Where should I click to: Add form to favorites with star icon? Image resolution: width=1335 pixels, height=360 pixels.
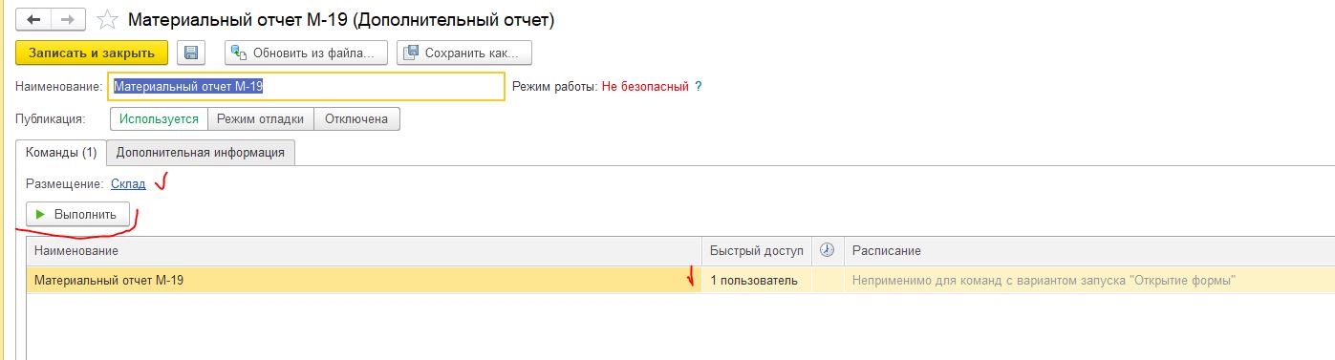(109, 19)
